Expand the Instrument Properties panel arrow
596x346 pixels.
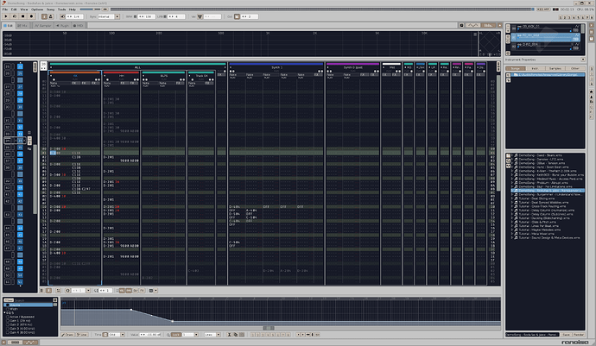[x=583, y=60]
